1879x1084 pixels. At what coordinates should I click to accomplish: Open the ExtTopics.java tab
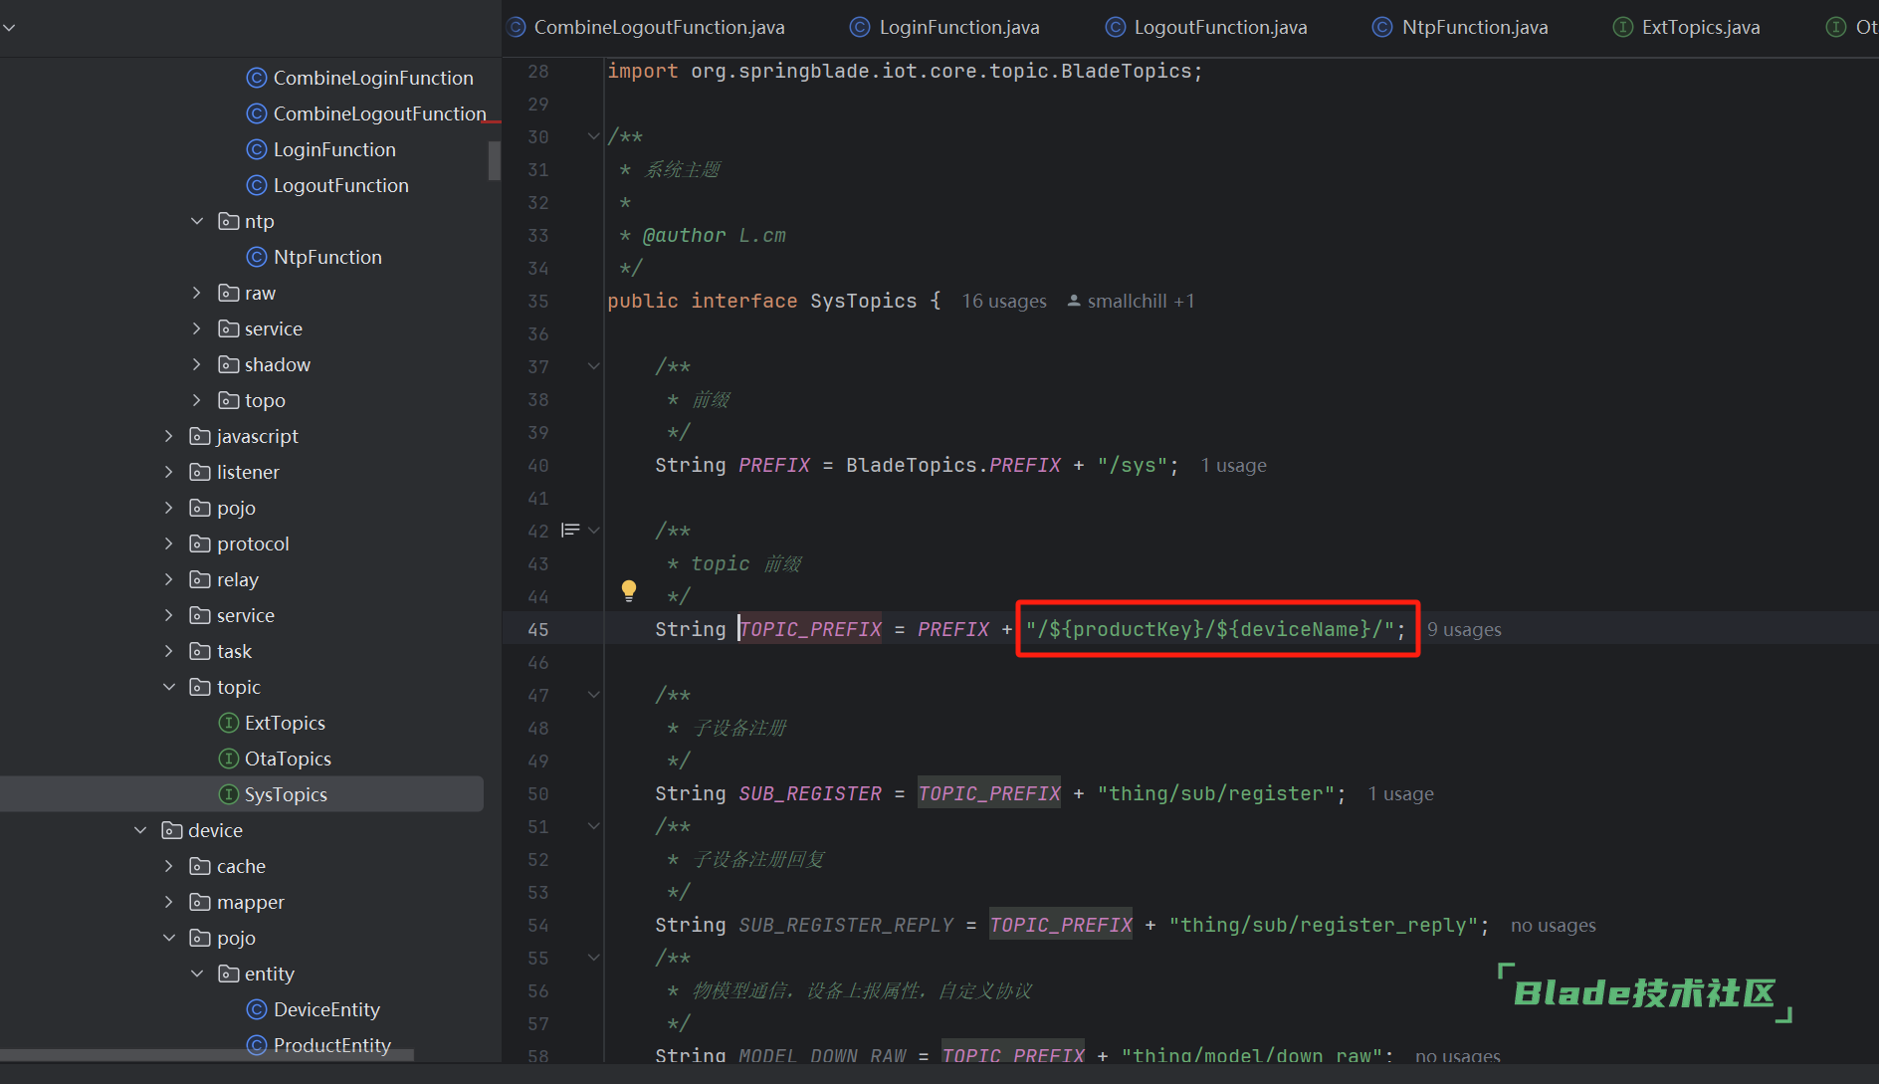(x=1687, y=27)
